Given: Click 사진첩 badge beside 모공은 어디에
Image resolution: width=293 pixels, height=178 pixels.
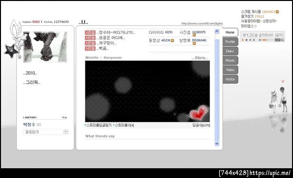Looking at the screenshot, I should [x=90, y=38].
